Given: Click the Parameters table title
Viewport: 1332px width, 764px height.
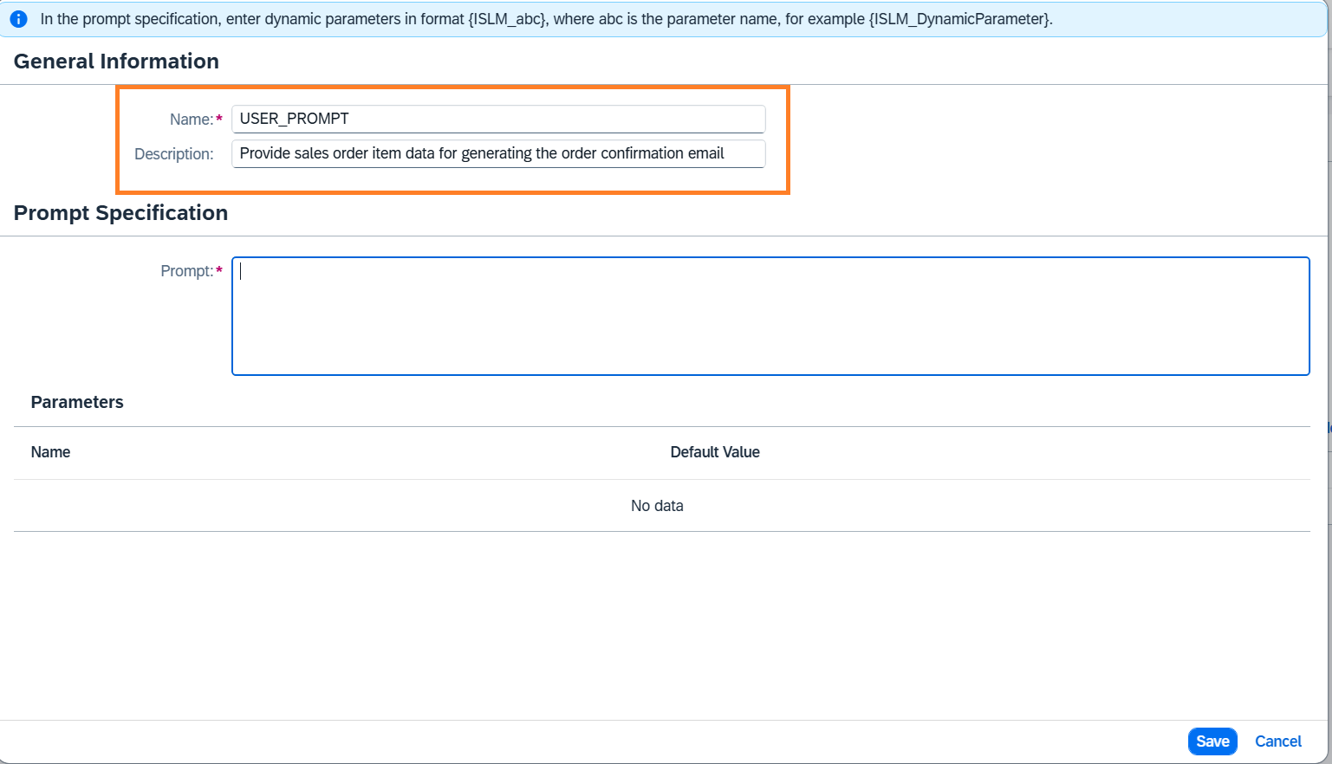Looking at the screenshot, I should (77, 402).
